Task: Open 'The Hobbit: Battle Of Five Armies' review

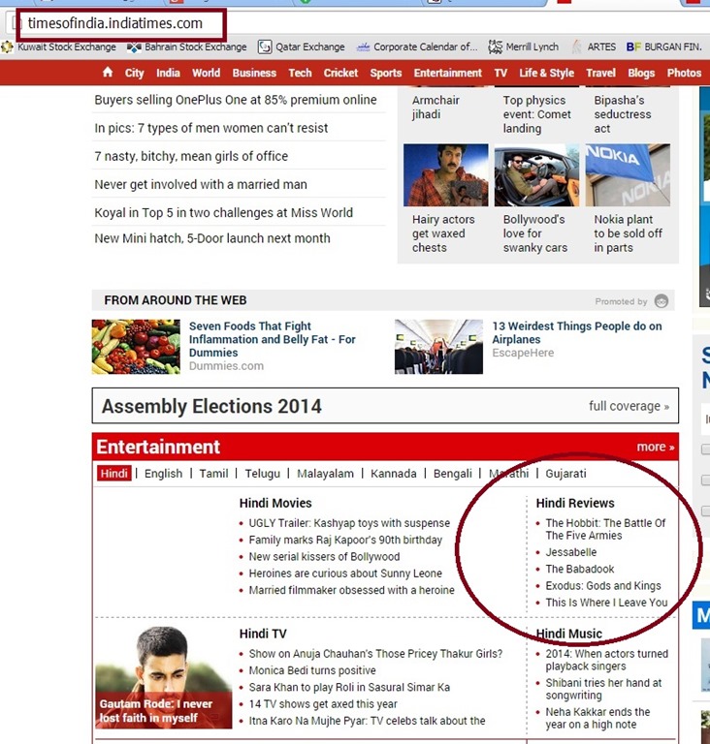Action: pyautogui.click(x=605, y=529)
